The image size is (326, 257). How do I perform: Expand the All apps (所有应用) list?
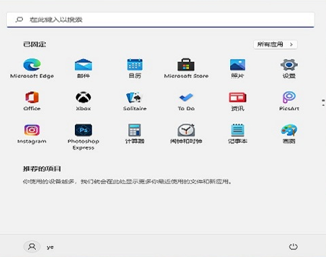coord(275,44)
